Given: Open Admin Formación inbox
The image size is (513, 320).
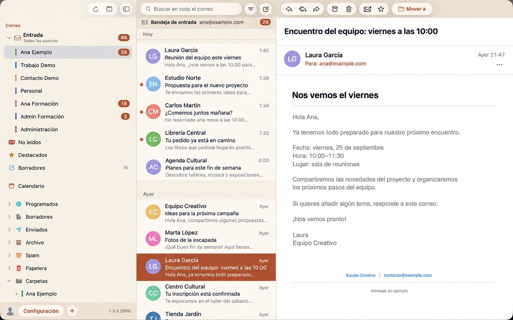Looking at the screenshot, I should (68, 116).
